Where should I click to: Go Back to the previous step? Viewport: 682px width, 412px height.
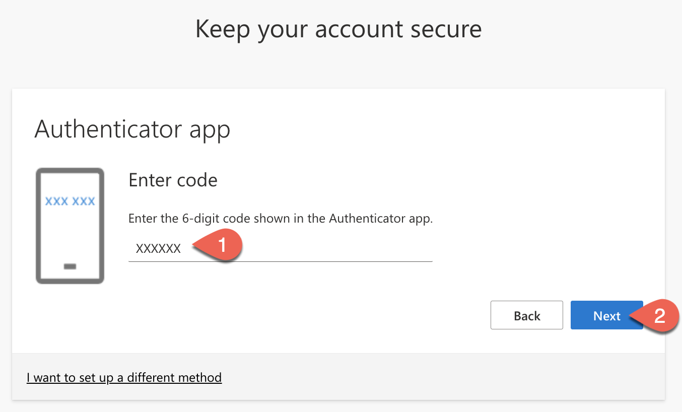526,316
